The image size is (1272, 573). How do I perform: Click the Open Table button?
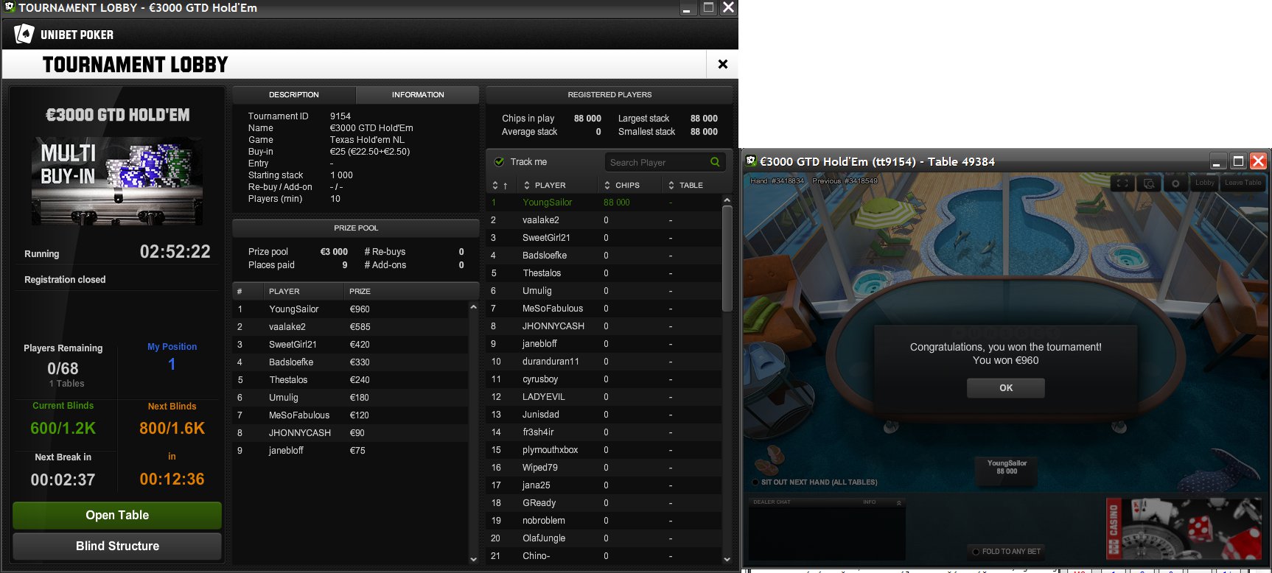[x=117, y=516]
